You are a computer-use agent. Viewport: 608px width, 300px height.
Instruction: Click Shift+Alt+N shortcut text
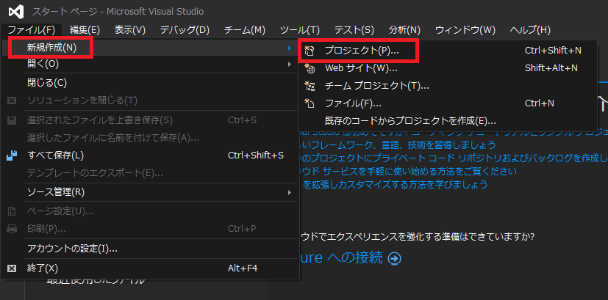coord(551,68)
